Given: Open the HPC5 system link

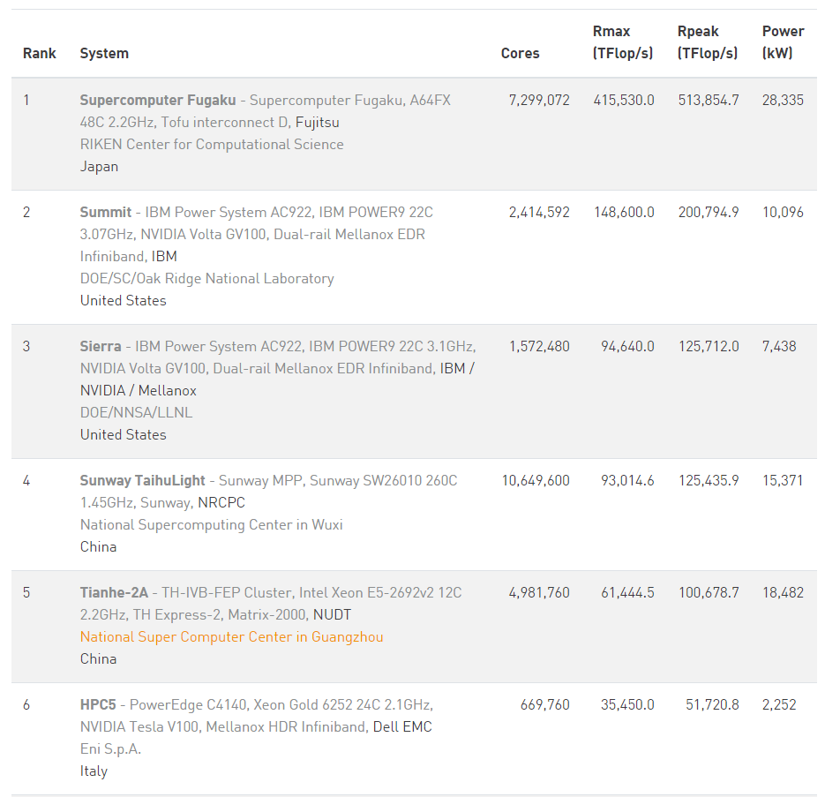Looking at the screenshot, I should click(98, 705).
